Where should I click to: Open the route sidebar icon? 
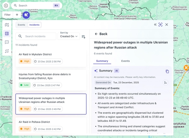(7, 51)
